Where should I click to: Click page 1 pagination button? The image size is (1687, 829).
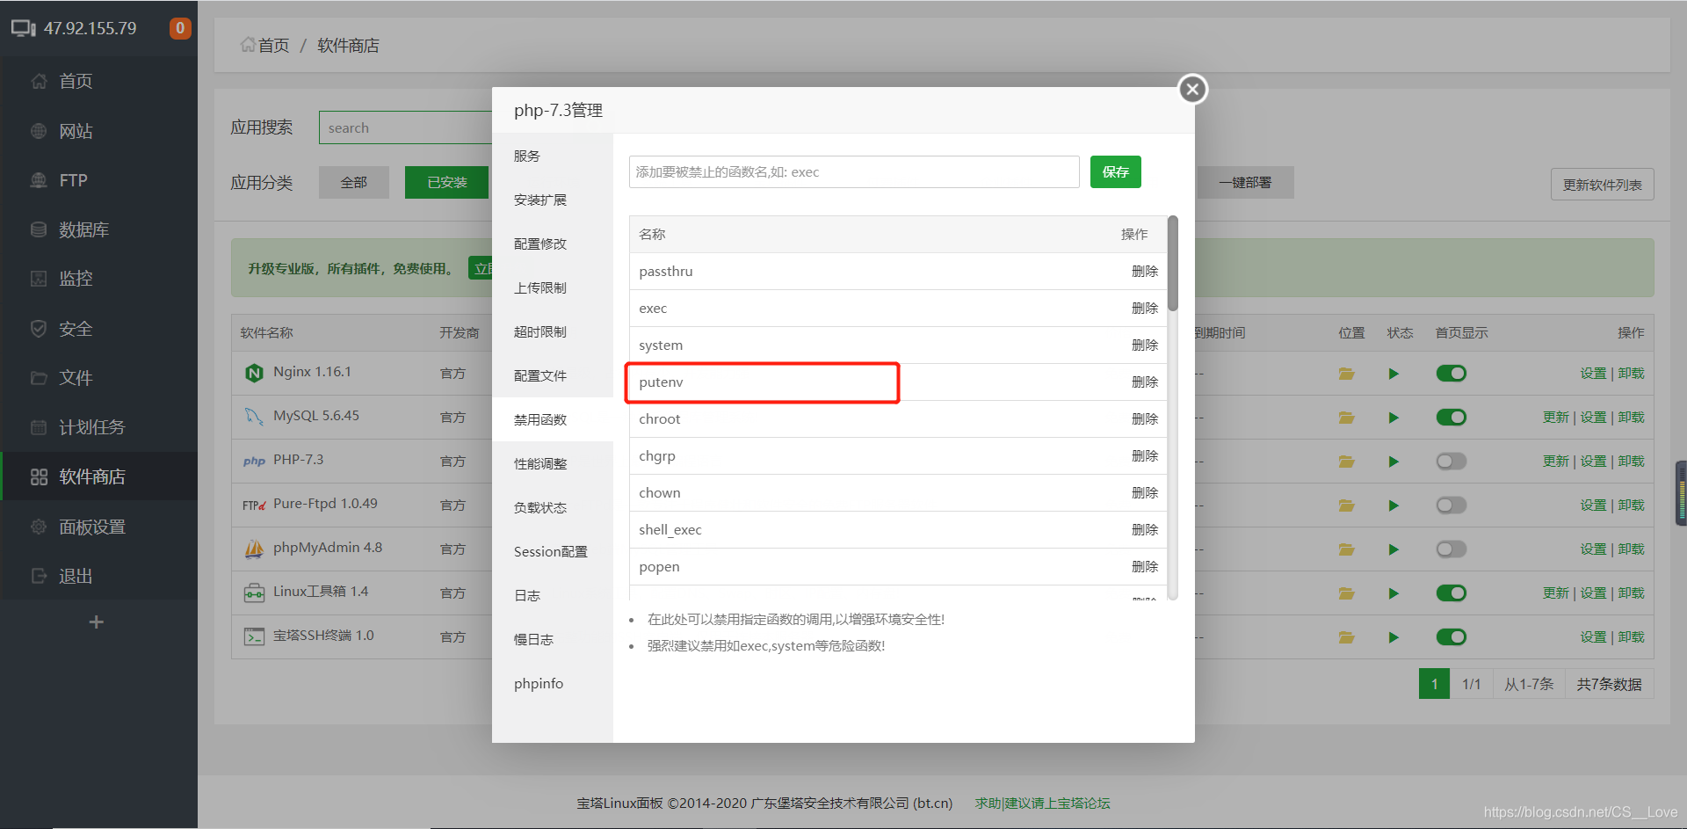pos(1435,684)
